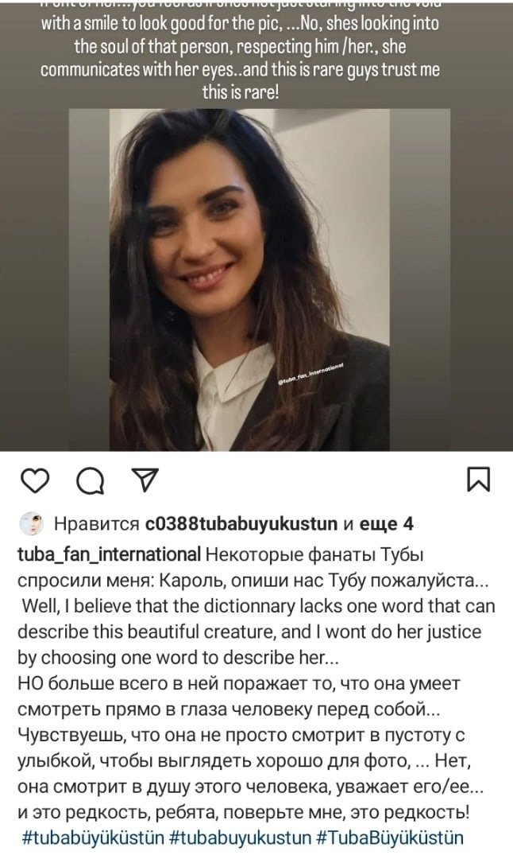Tap the overlay text 'this is rare!'
This screenshot has height=859, width=513.
(240, 92)
